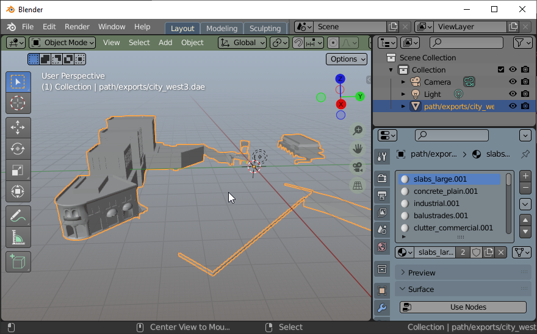Image resolution: width=537 pixels, height=334 pixels.
Task: Choose the Annotate pencil tool
Action: 18,216
